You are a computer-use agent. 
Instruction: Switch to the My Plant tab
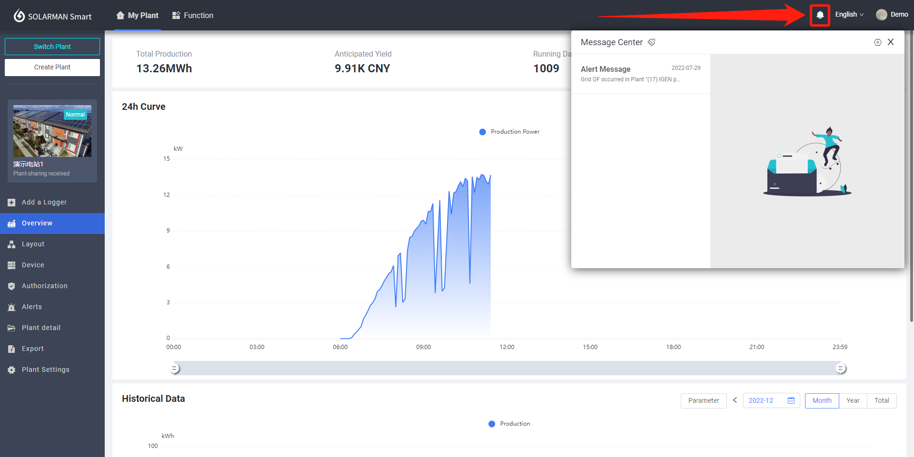(137, 15)
